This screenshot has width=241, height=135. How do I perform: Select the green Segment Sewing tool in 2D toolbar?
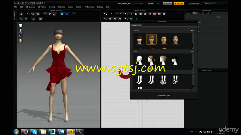pyautogui.click(x=110, y=19)
